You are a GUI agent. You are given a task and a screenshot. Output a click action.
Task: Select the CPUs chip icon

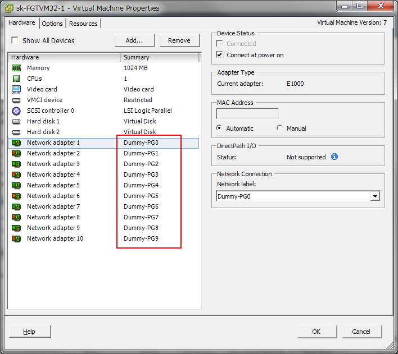click(x=16, y=79)
